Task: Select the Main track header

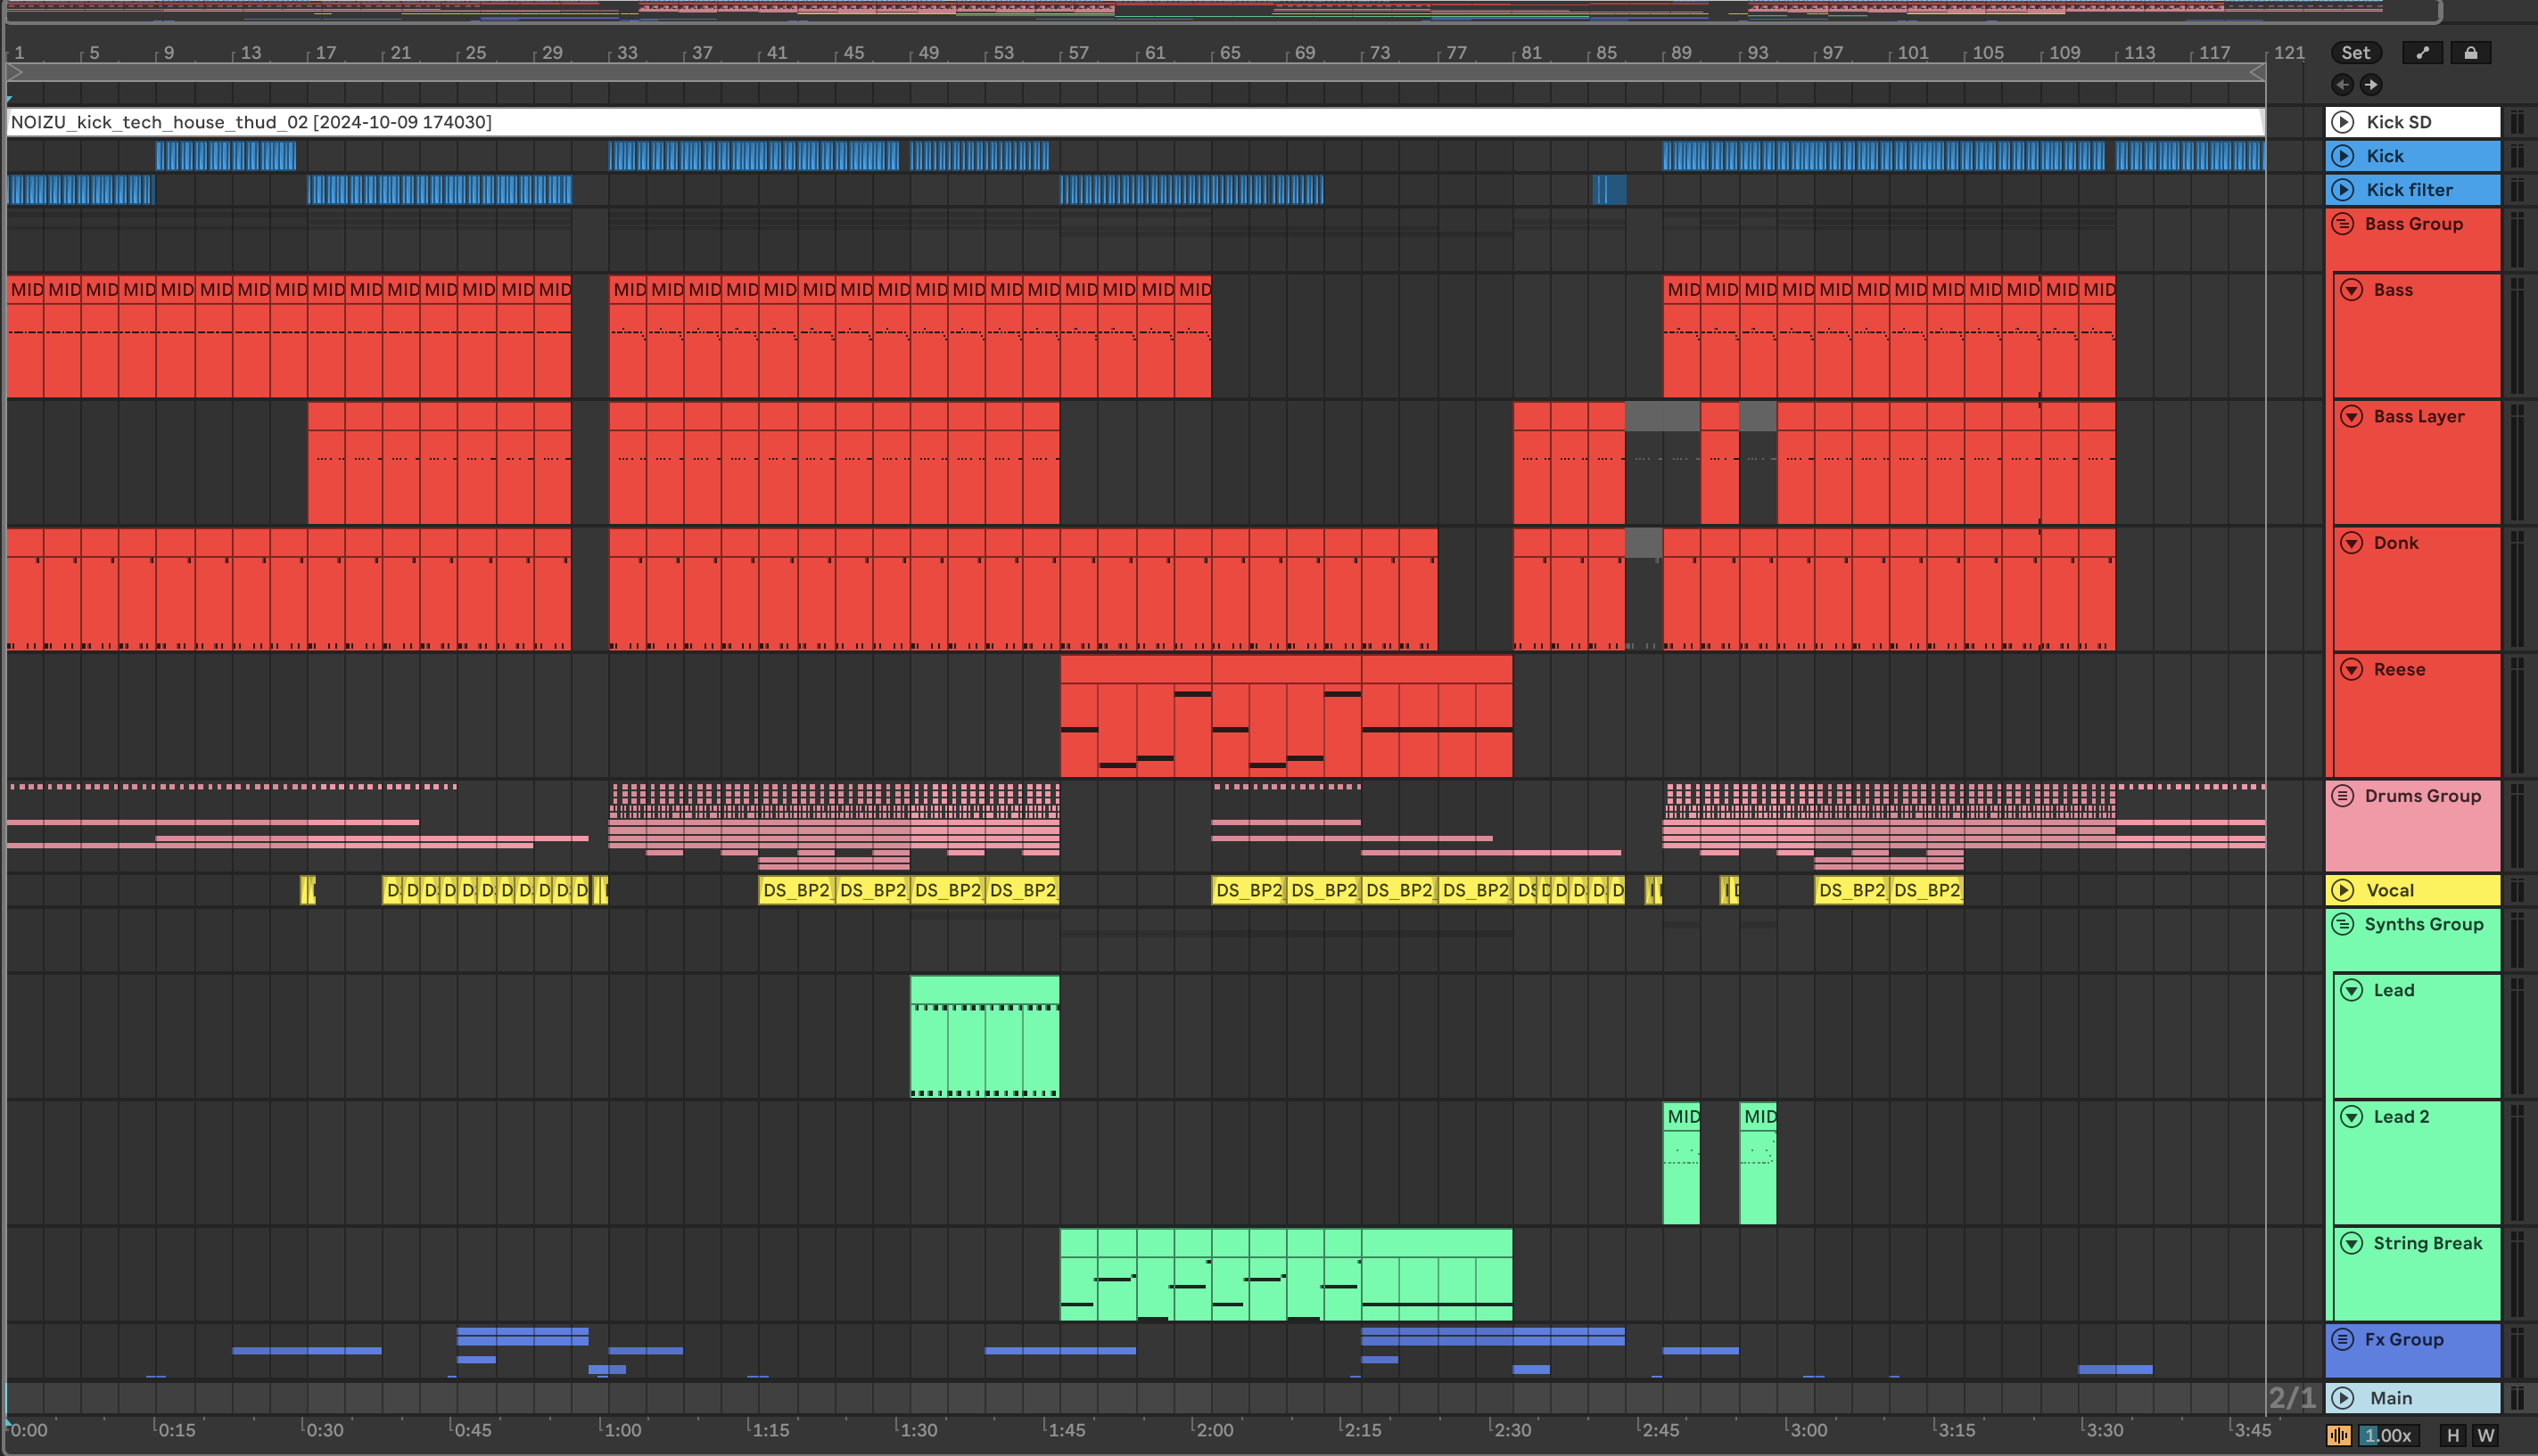Action: coord(2413,1398)
